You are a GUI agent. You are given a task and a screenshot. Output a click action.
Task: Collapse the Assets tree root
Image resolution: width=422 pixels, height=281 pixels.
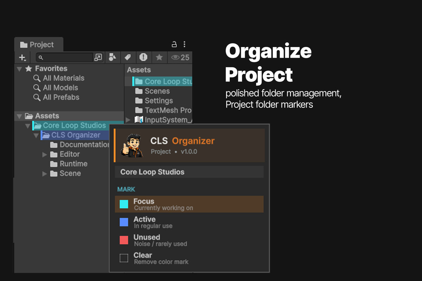pos(19,116)
